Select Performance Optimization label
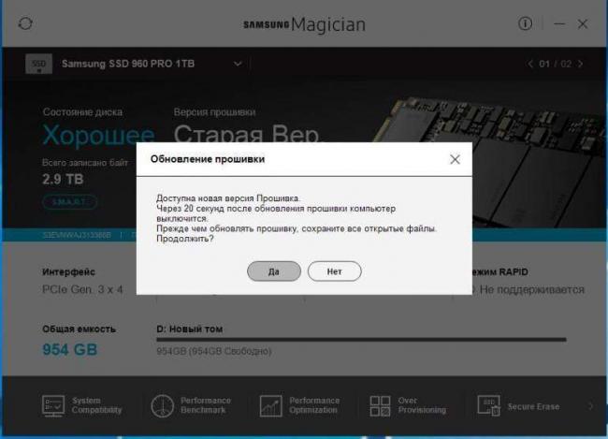 (314, 405)
